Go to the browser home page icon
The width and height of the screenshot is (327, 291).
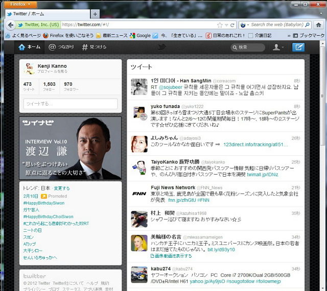click(318, 25)
